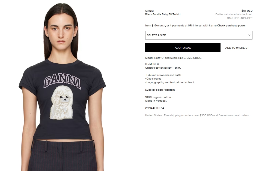Click the Item Info heading

152,64
